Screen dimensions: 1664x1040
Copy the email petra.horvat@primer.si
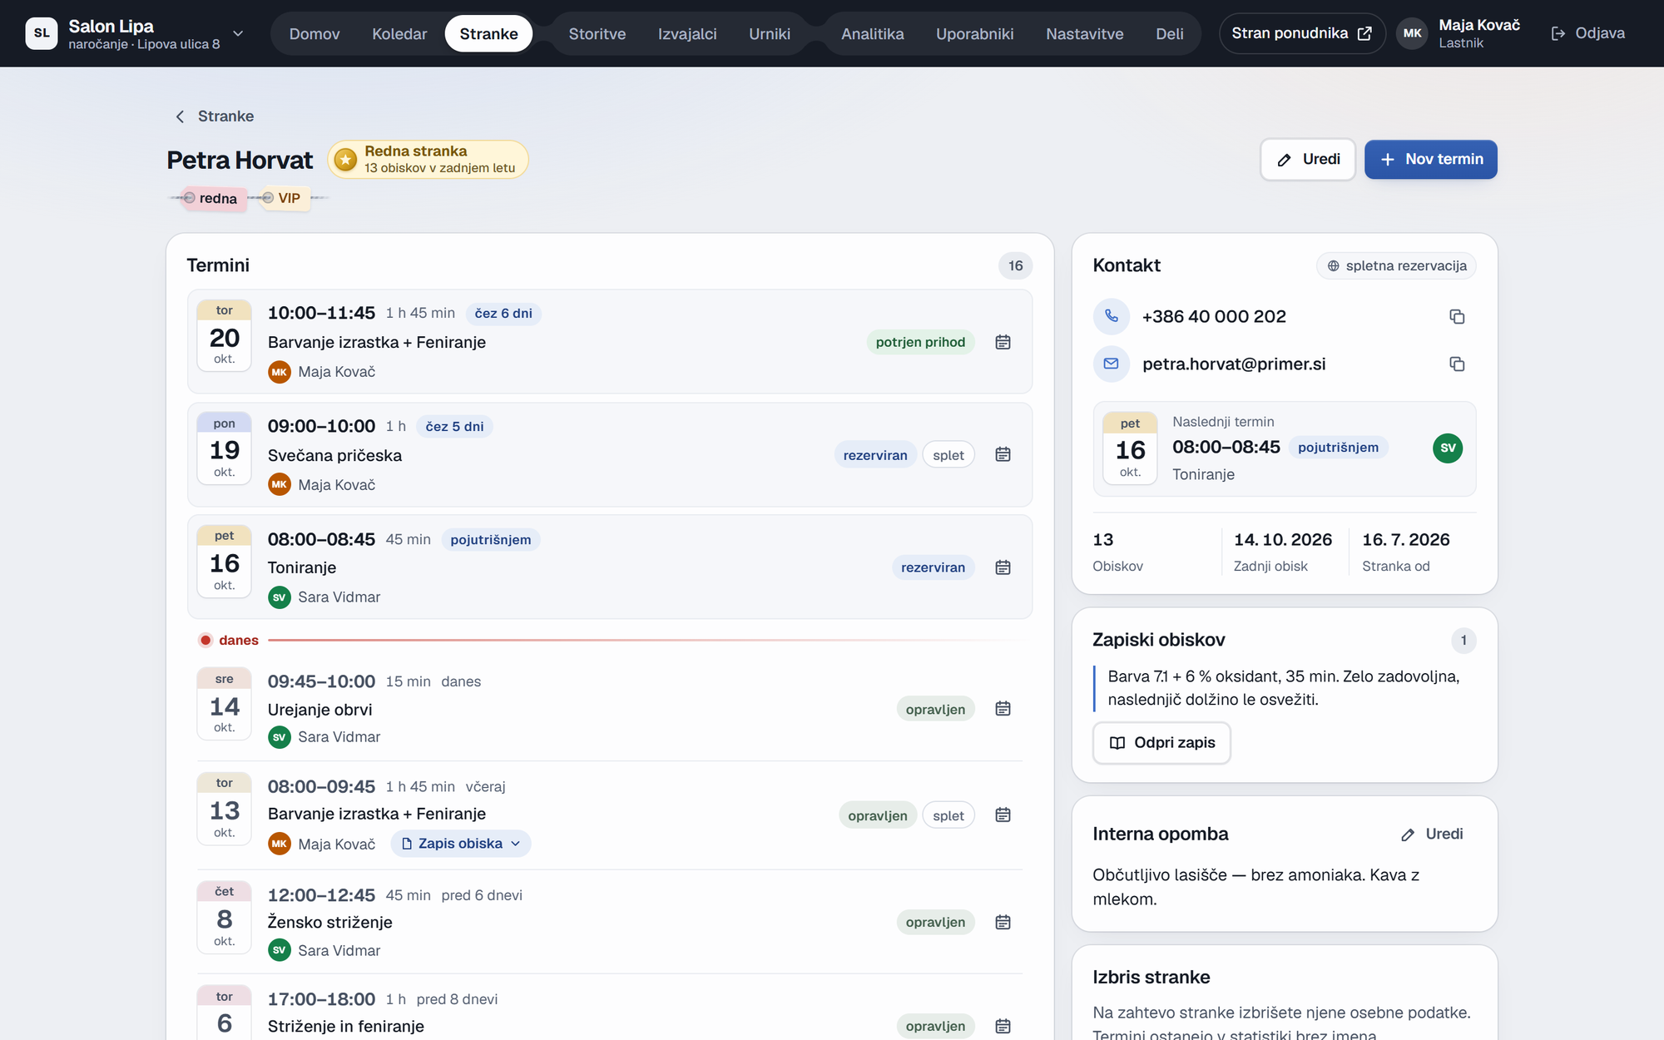[x=1457, y=364]
